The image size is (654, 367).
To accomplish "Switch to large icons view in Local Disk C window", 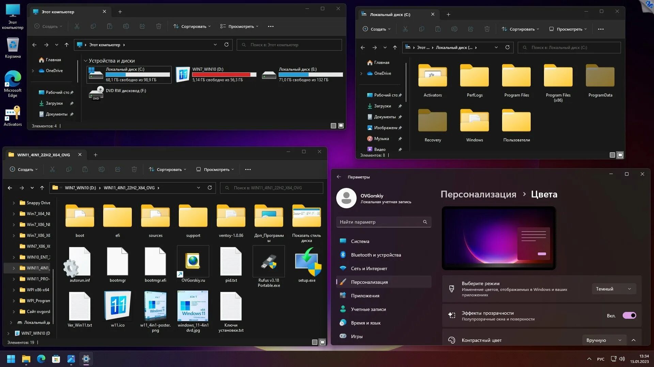I will pos(620,155).
